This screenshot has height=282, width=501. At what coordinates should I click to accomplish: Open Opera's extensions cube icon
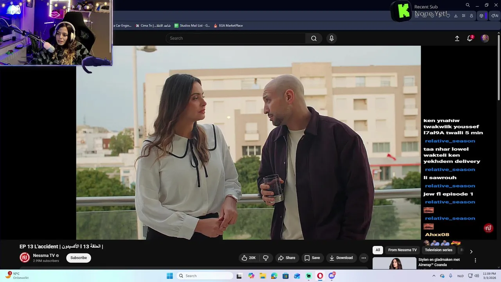click(481, 16)
